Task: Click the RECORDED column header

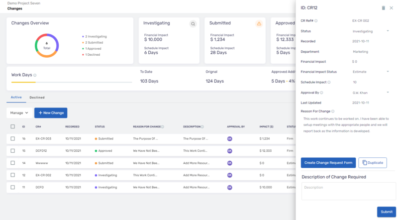Action: [x=72, y=127]
